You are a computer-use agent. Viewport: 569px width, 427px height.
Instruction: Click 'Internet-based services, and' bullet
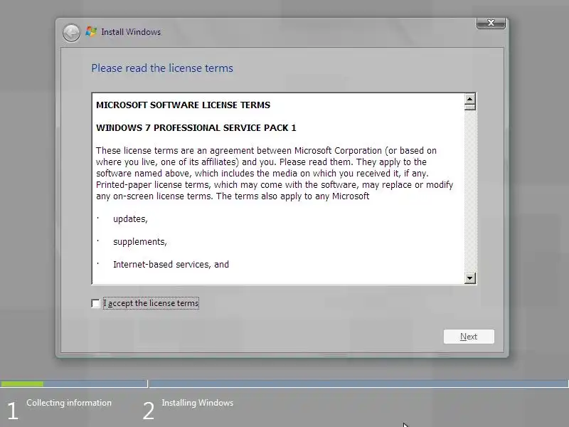click(171, 264)
